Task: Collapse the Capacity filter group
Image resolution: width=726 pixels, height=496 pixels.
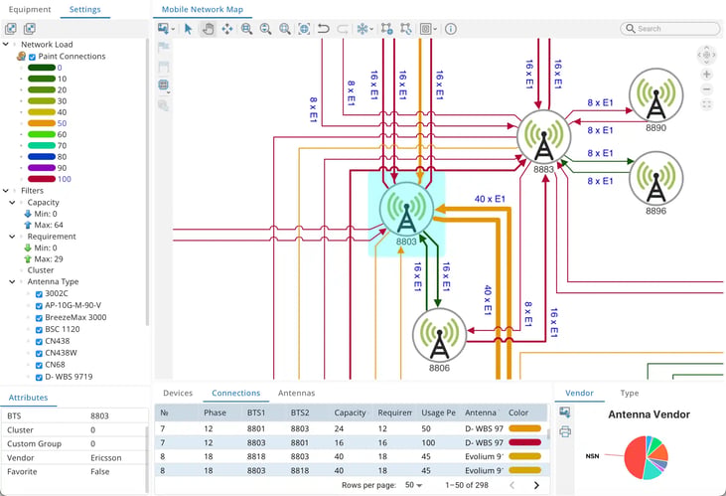Action: point(13,203)
